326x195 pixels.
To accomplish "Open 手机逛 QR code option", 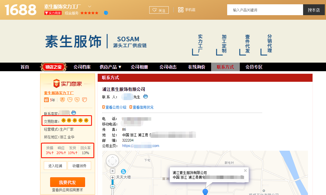I will point(187,10).
